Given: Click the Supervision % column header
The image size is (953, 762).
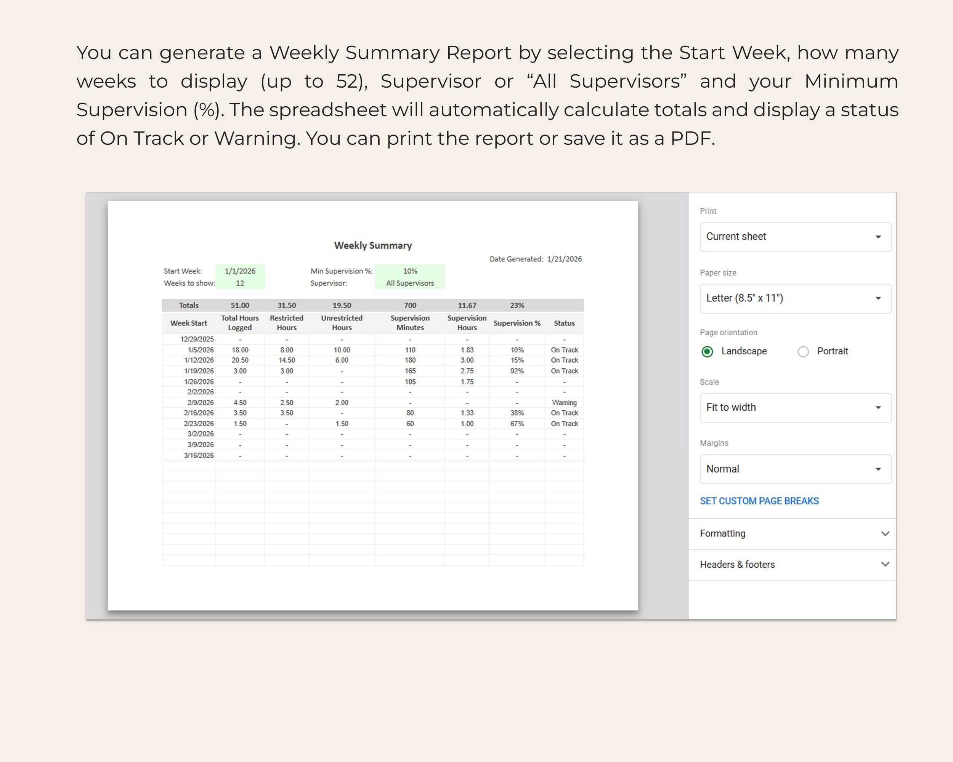Looking at the screenshot, I should point(517,323).
